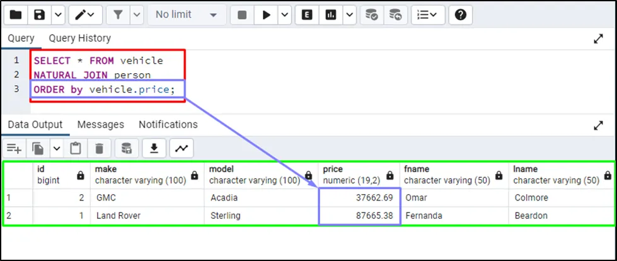This screenshot has width=617, height=261.
Task: Run the query with Execute button
Action: tap(267, 14)
